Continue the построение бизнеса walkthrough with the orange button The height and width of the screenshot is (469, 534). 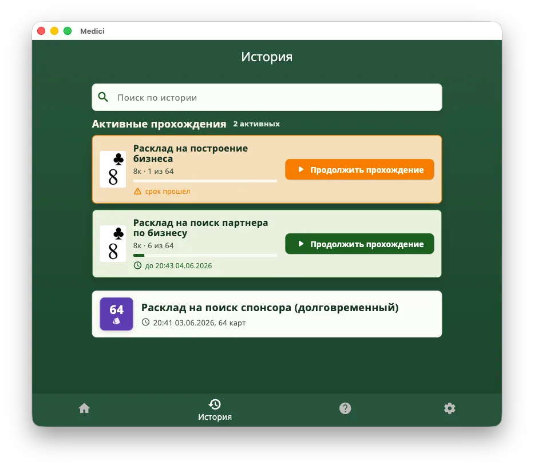[x=359, y=169]
